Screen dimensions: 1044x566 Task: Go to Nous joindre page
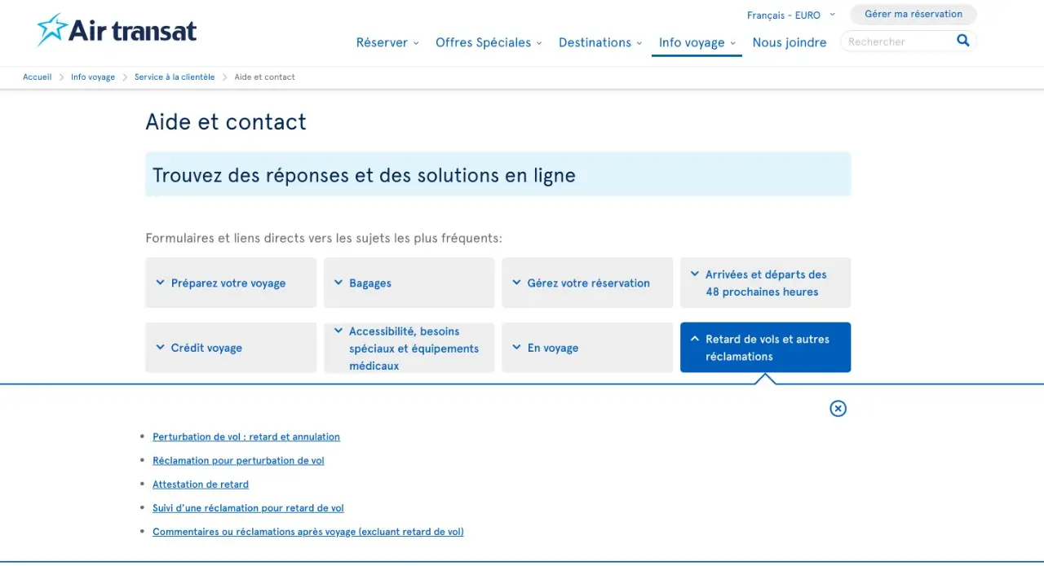[x=790, y=42]
